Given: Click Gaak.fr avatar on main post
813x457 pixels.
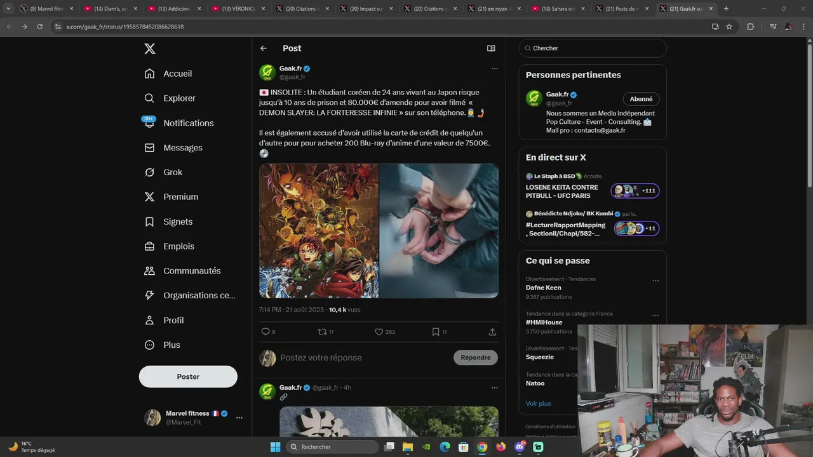Looking at the screenshot, I should pyautogui.click(x=267, y=72).
